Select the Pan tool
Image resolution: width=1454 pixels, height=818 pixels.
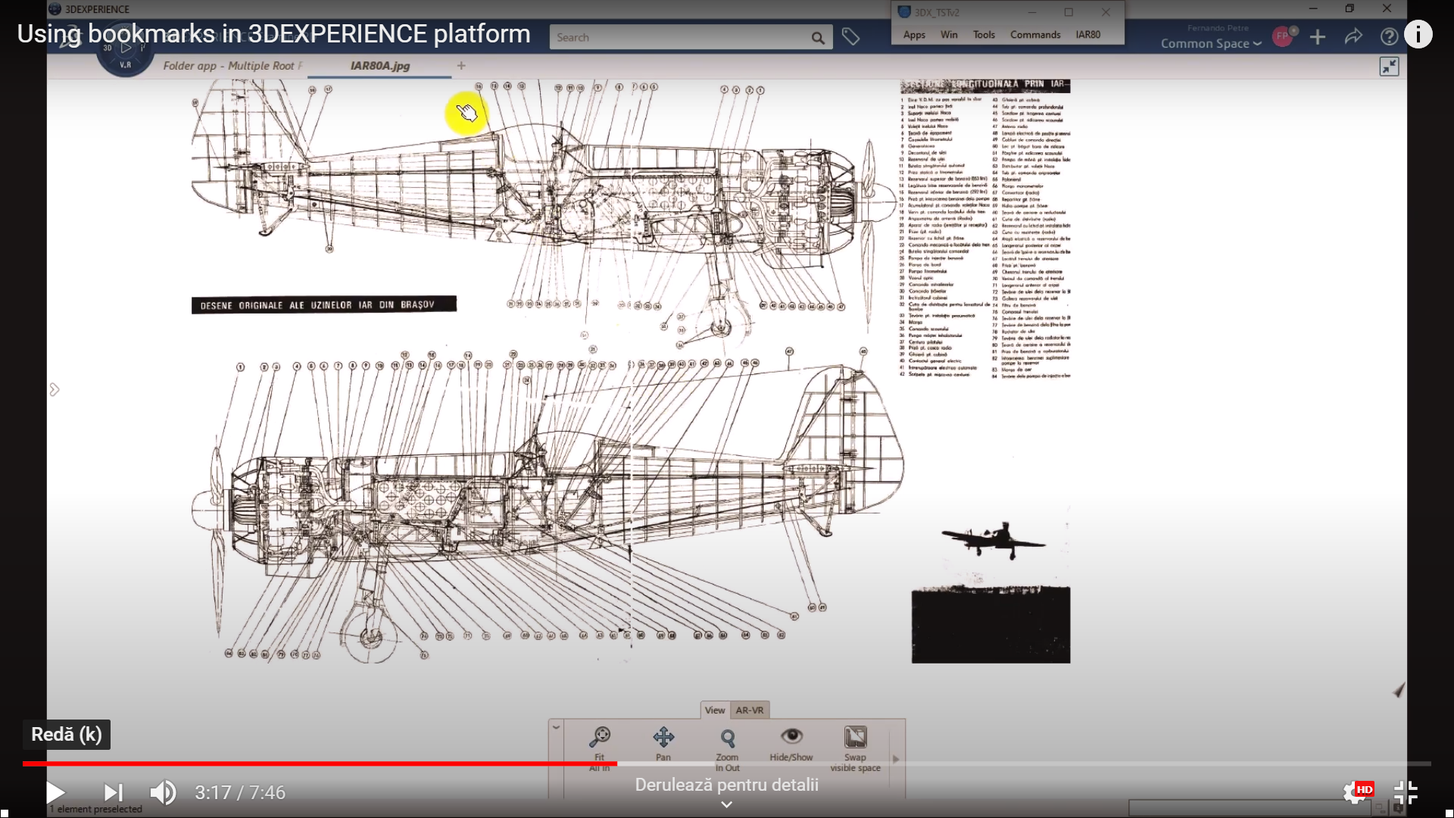coord(663,744)
